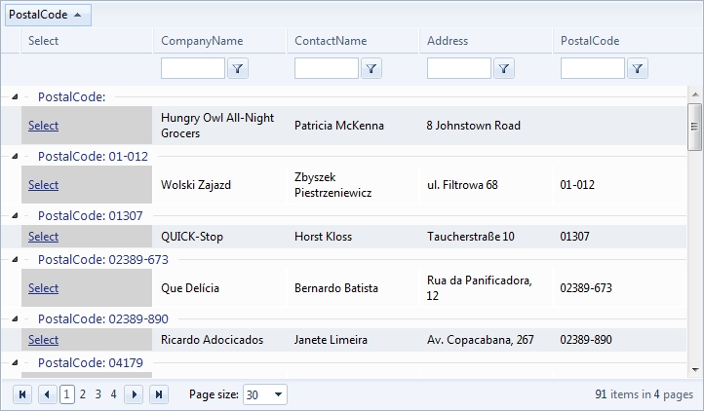Viewport: 704px width, 411px height.
Task: Collapse the PostalCode: 01307 group
Action: [x=15, y=215]
